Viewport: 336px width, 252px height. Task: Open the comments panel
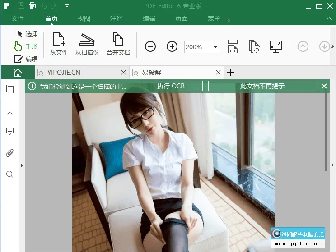click(x=10, y=131)
